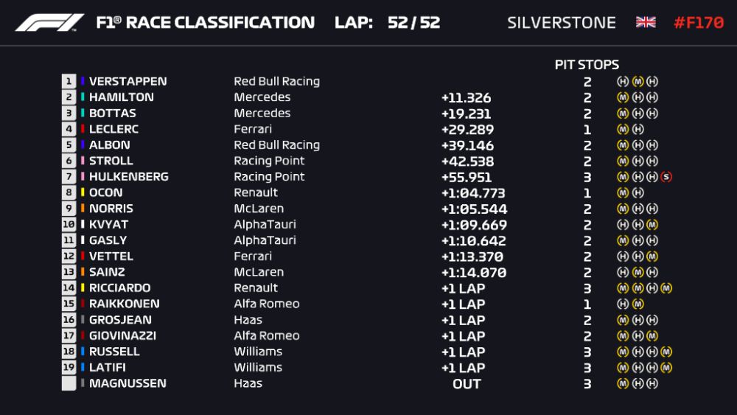This screenshot has height=415, width=737.
Task: Click Hulkenberg's red soft tyre icon
Action: [667, 177]
